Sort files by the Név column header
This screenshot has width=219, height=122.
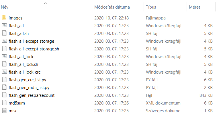click(x=5, y=7)
